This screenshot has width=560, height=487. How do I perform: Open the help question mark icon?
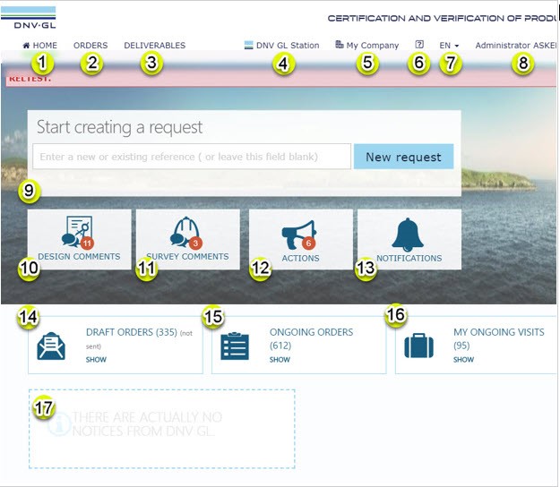coord(419,45)
